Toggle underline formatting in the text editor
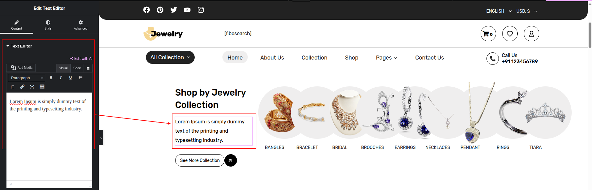 [x=71, y=78]
